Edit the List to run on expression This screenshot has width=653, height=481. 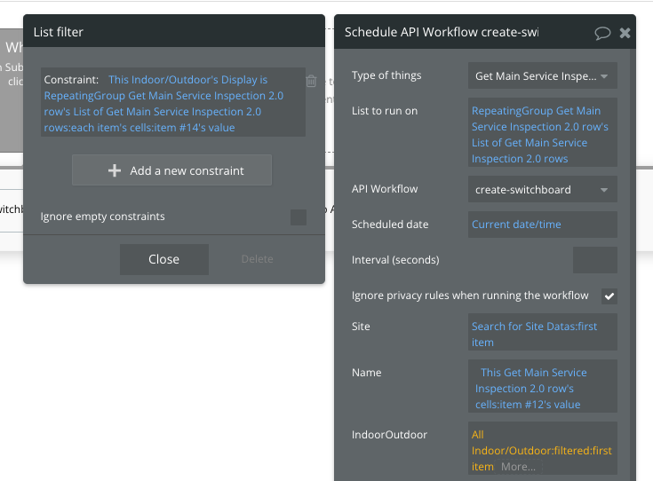[542, 135]
